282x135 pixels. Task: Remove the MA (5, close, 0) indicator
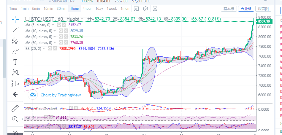pos(64,25)
